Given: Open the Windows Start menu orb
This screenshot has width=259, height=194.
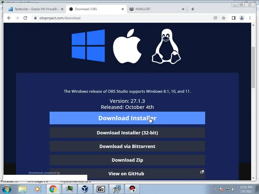Looking at the screenshot, I should coord(7,189).
